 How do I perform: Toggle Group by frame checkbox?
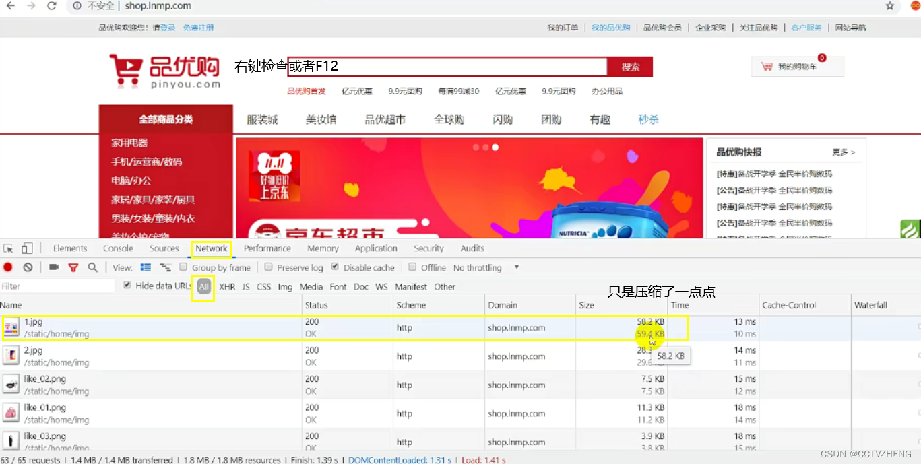(183, 267)
